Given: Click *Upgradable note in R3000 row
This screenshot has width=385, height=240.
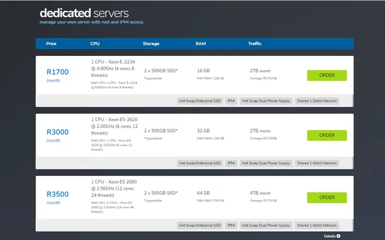Looking at the screenshot, I should coord(153,139).
